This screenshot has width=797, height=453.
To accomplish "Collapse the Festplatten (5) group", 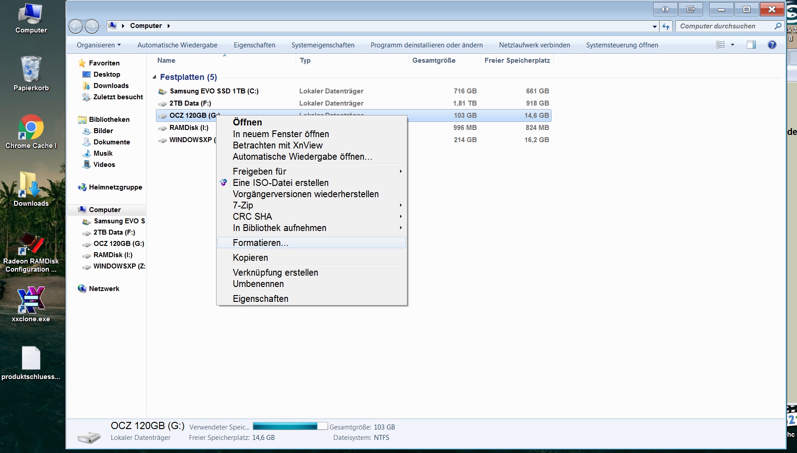I will tap(154, 77).
